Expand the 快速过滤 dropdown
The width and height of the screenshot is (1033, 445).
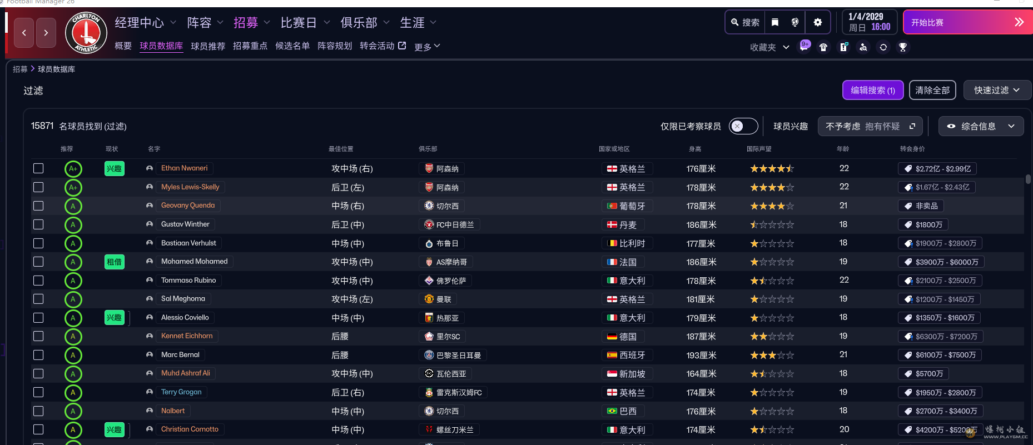tap(996, 90)
